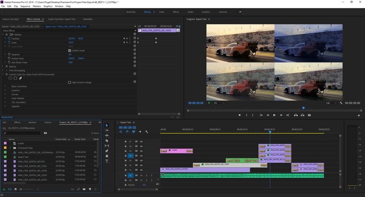The image size is (365, 197).
Task: Select the Type tool
Action: (x=107, y=161)
